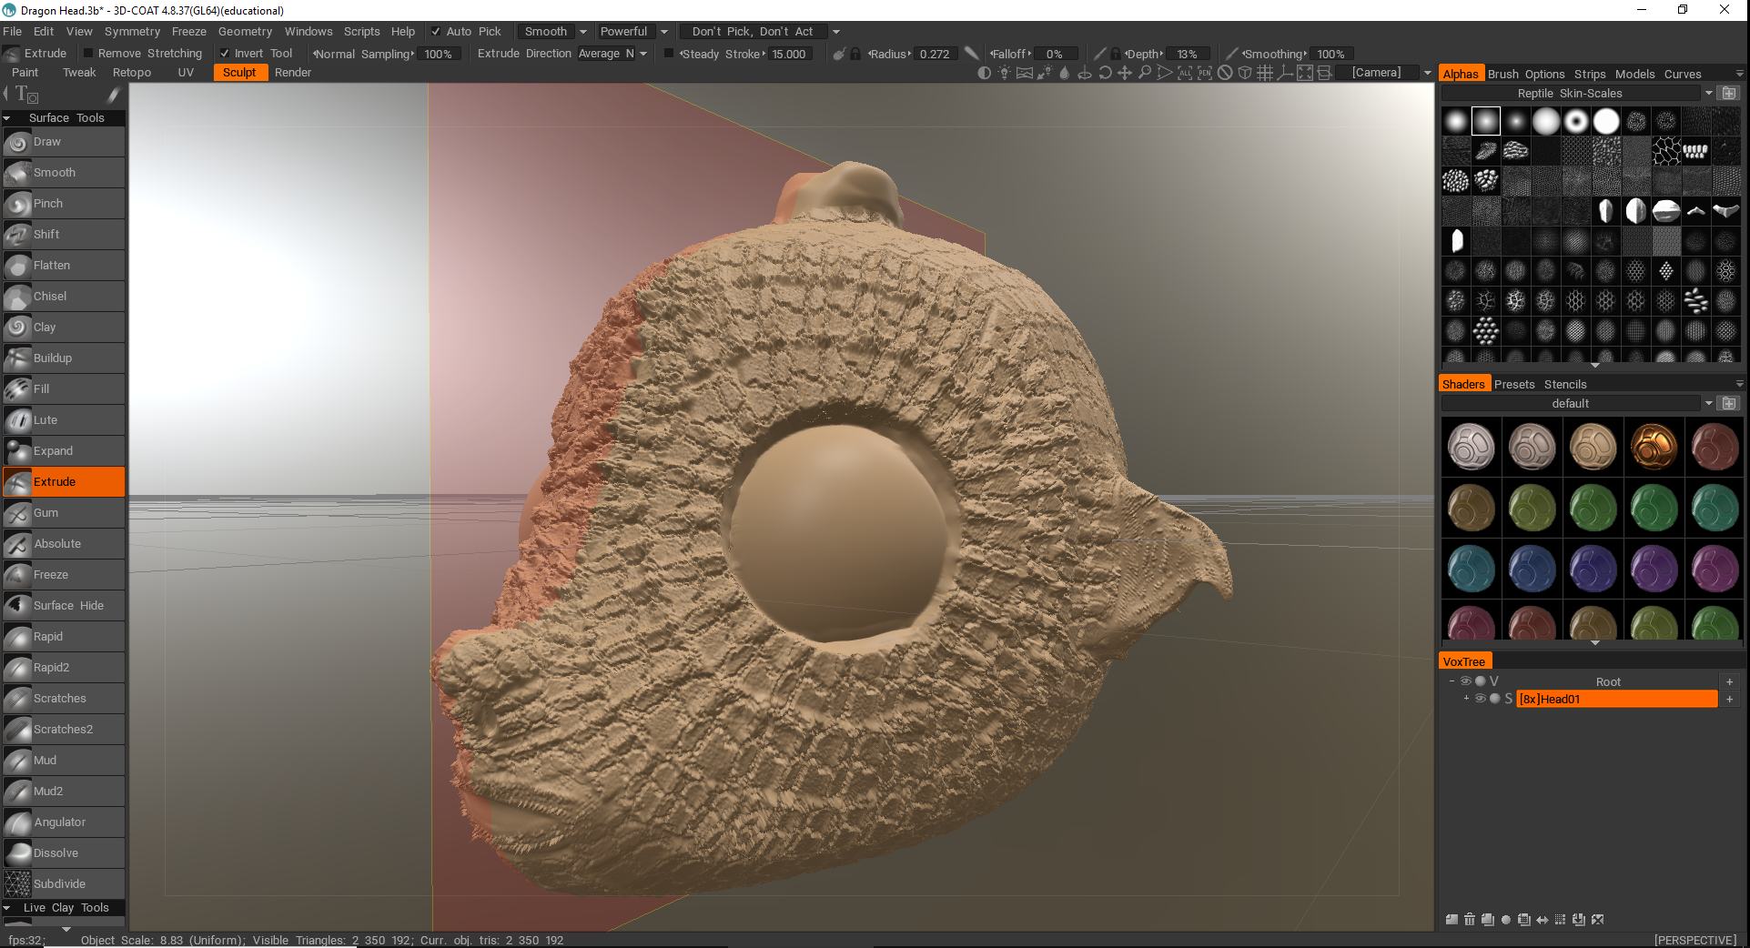The width and height of the screenshot is (1750, 948).
Task: Click the light bulb lighting icon
Action: [1004, 73]
